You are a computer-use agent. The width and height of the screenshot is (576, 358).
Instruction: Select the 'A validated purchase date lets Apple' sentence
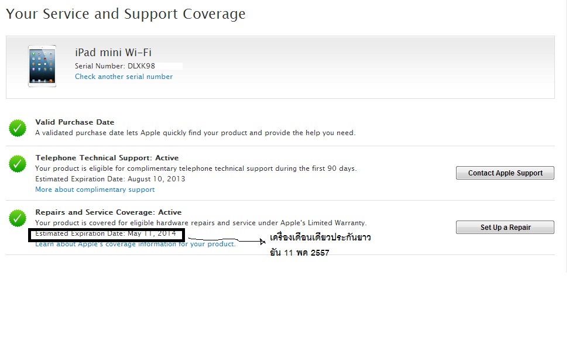tap(196, 133)
